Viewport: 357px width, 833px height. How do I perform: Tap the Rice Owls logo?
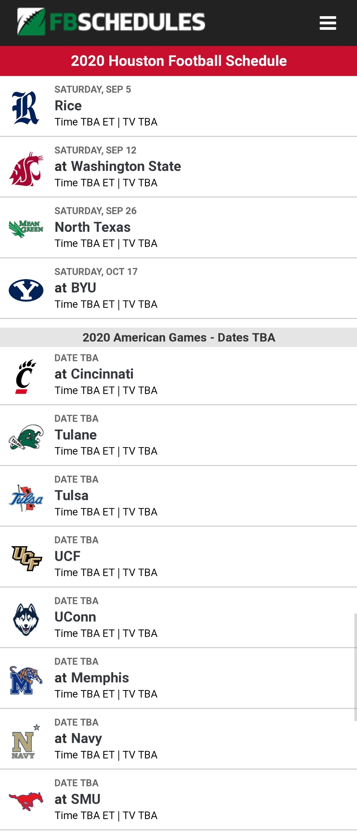25,108
